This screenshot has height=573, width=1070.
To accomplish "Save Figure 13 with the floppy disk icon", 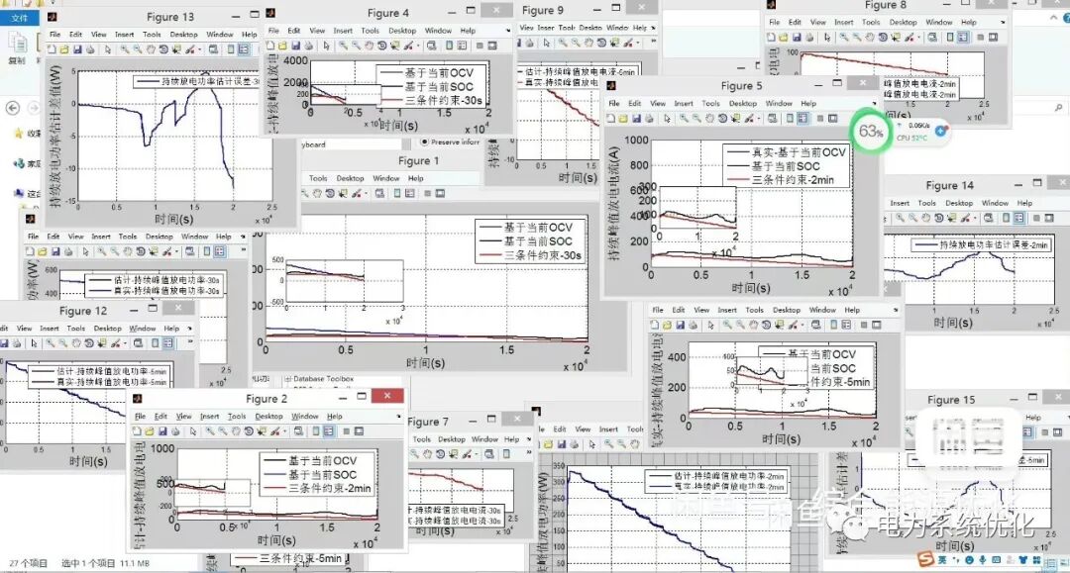I will point(77,49).
